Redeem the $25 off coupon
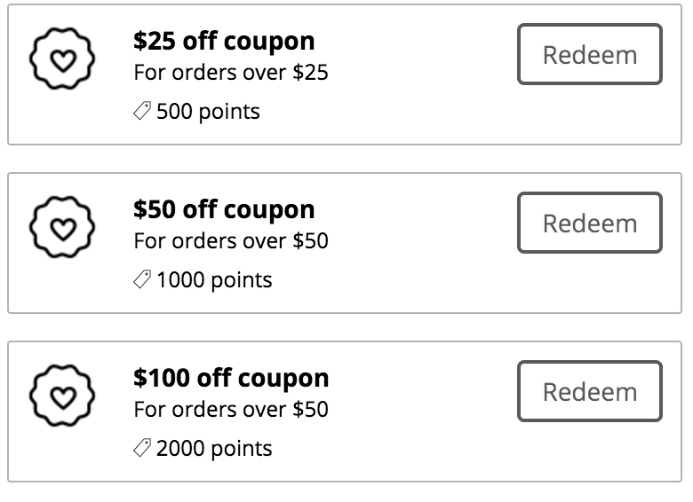 click(x=589, y=55)
